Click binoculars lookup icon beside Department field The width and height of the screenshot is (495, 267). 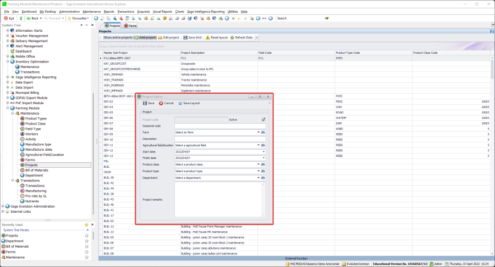click(x=263, y=178)
